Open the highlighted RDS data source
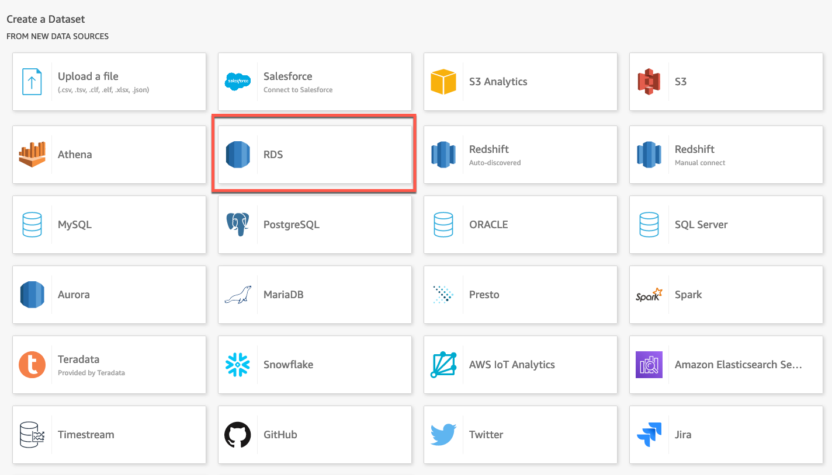Screen dimensions: 832x475 tap(314, 155)
